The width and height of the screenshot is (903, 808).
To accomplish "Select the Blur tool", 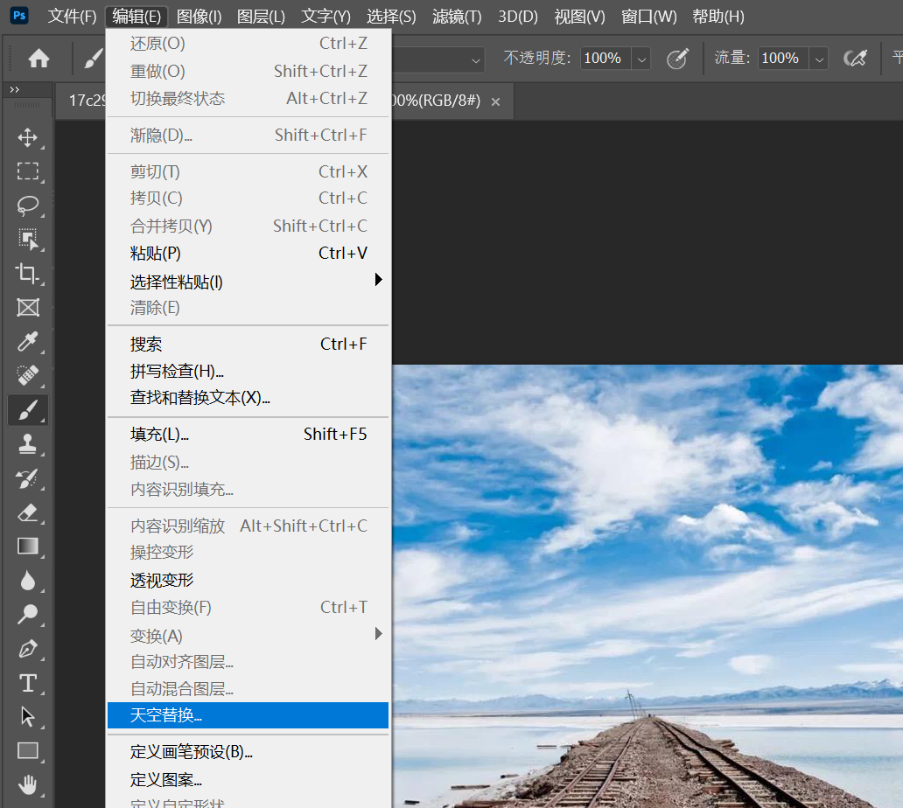I will click(x=28, y=581).
